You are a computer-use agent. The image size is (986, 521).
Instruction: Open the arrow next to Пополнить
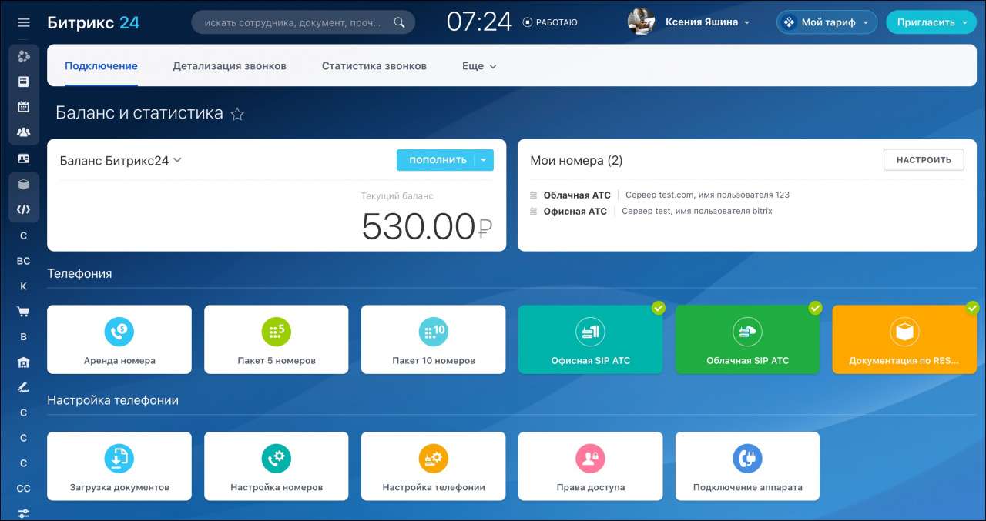[483, 160]
